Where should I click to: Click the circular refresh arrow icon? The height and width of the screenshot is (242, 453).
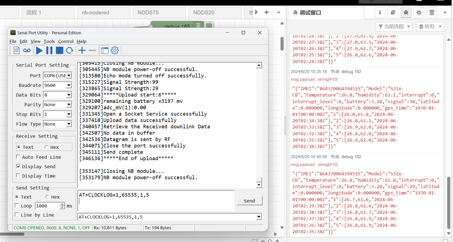coord(70,50)
